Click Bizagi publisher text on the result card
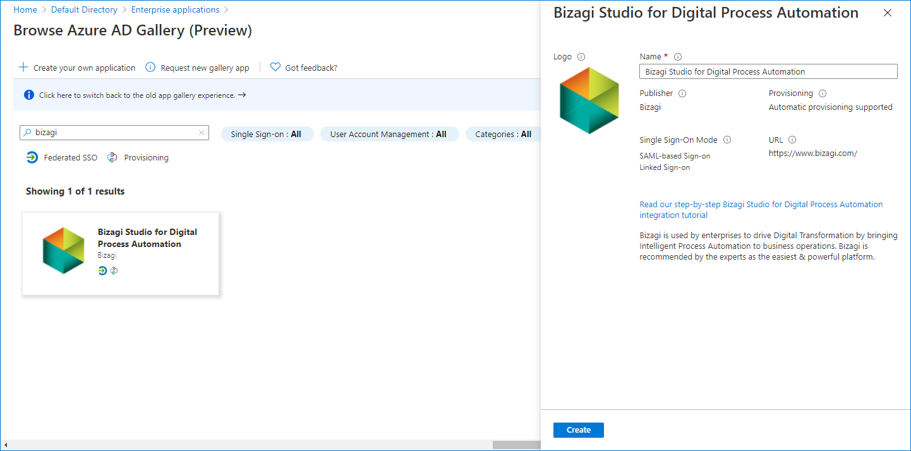Screen dimensions: 911x451 107,256
